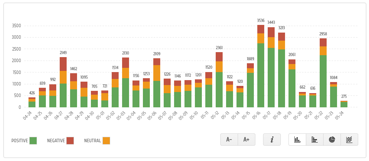Screen dimensions: 369x161
Task: Click the green POSITIVE color swatch
Action: click(33, 141)
